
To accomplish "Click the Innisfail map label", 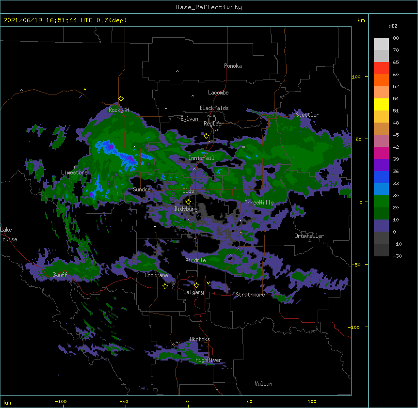I will point(201,158).
